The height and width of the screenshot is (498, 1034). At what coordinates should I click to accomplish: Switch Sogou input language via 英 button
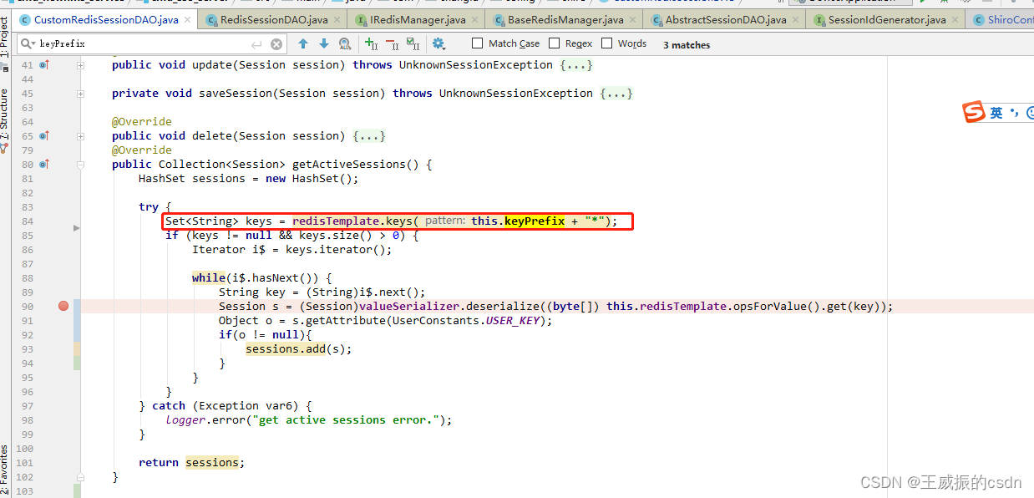996,113
